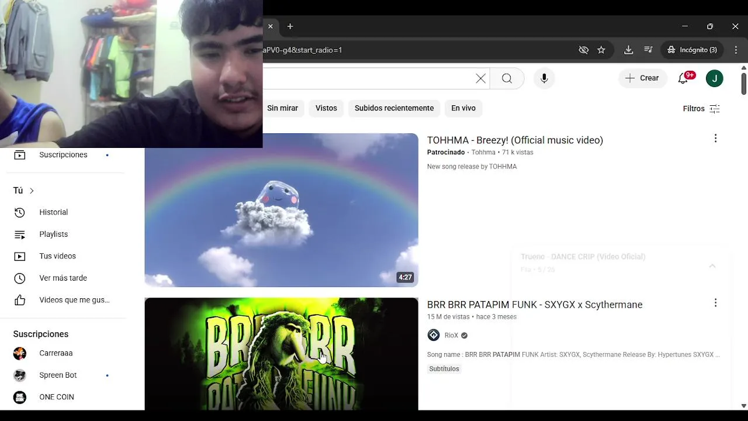Click the page vertical scrollbar thumb
This screenshot has width=748, height=421.
743,84
